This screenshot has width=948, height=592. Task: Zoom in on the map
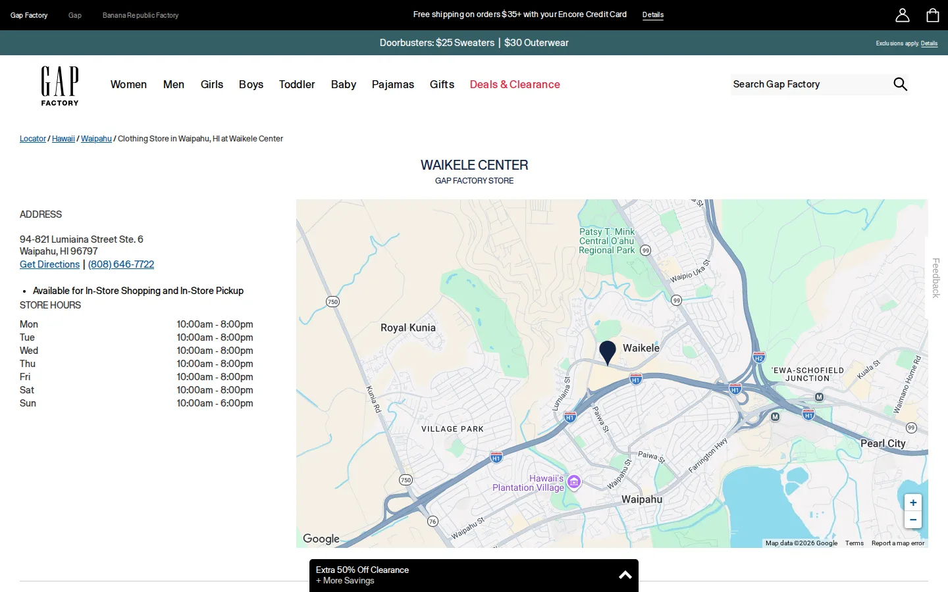(913, 503)
